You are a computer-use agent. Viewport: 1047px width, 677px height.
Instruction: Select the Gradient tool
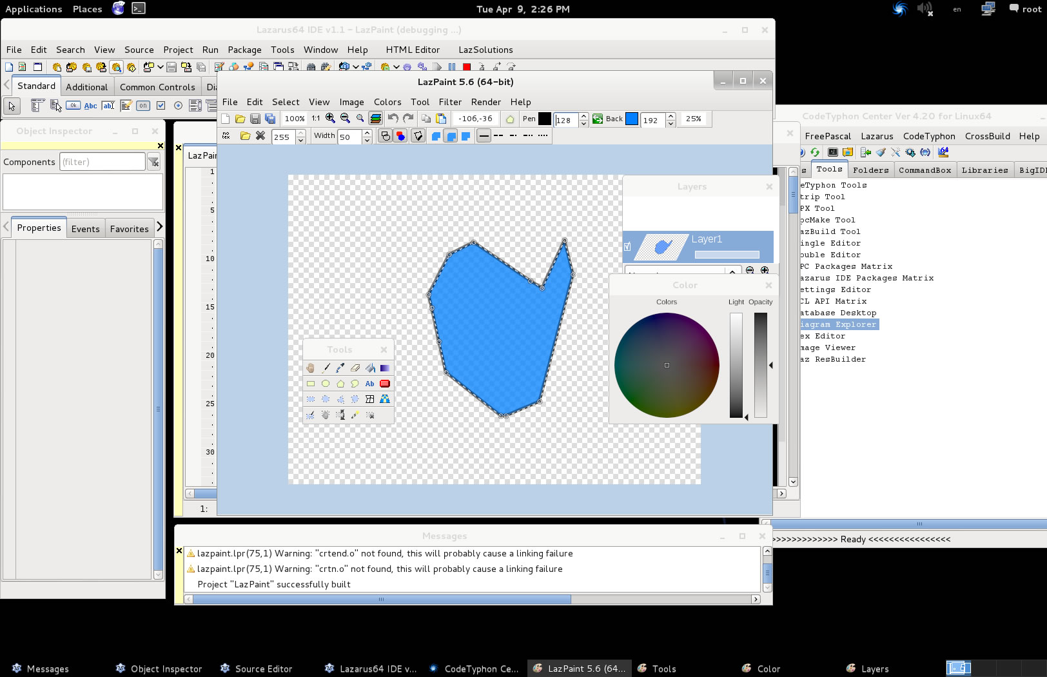pos(385,368)
